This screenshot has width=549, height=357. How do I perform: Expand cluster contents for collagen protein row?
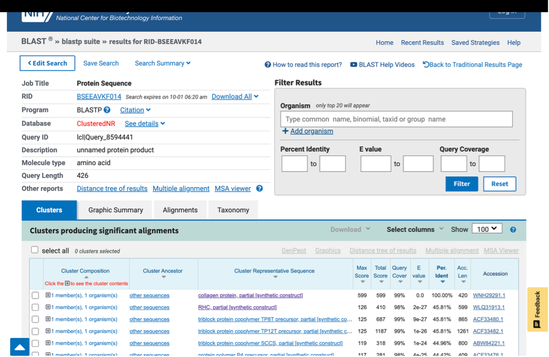click(x=48, y=295)
